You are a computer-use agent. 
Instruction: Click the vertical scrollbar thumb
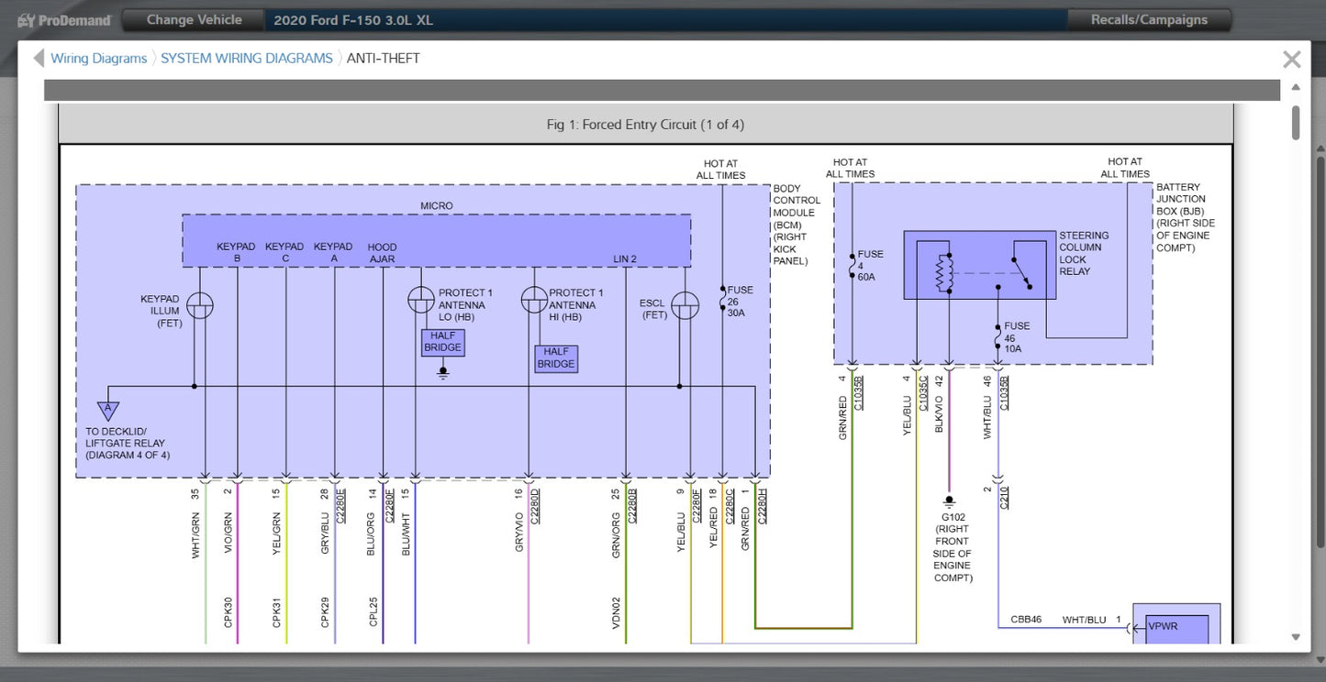pos(1296,123)
